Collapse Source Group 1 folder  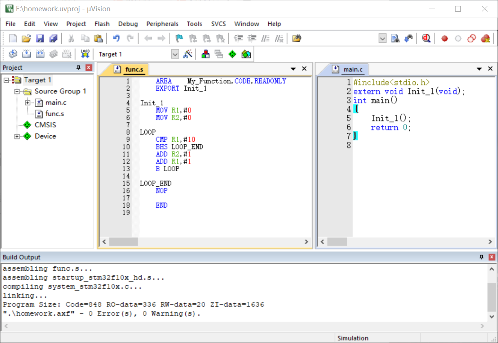(x=17, y=91)
